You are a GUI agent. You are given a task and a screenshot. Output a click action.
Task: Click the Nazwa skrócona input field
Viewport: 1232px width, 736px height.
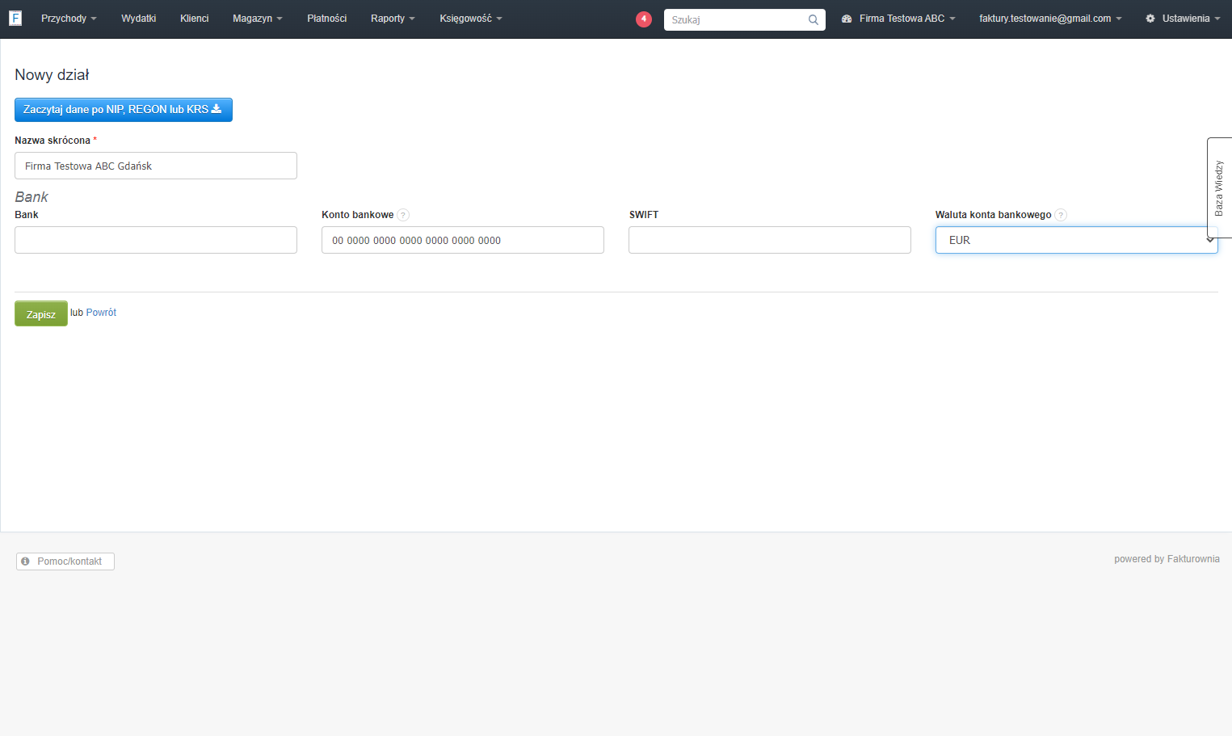[x=156, y=166]
